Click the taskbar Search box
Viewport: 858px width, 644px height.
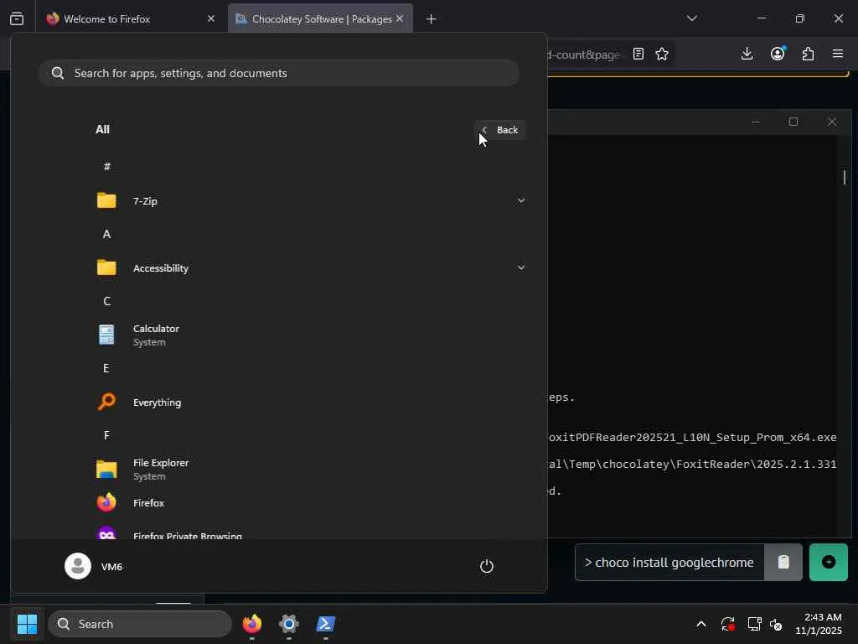[140, 624]
